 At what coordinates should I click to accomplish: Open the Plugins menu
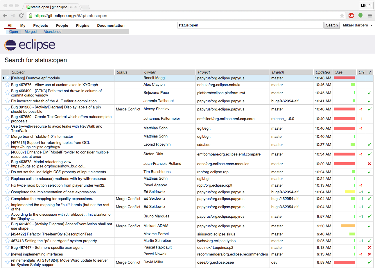click(83, 26)
